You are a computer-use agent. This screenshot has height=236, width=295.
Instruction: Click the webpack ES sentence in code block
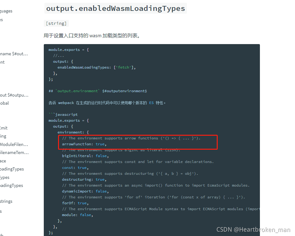pyautogui.click(x=107, y=103)
